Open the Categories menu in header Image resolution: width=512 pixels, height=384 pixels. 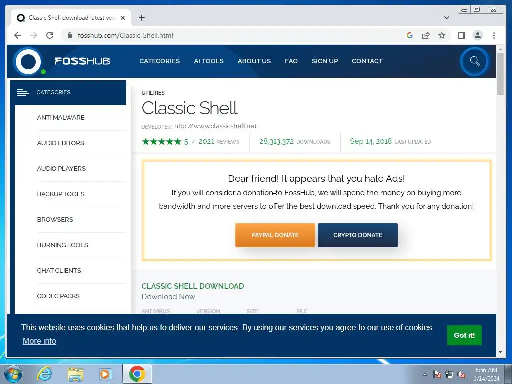159,61
